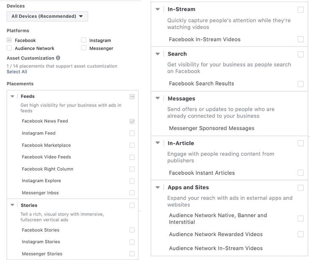Check the Facebook Marketplace checkbox
Image resolution: width=310 pixels, height=260 pixels.
click(132, 145)
